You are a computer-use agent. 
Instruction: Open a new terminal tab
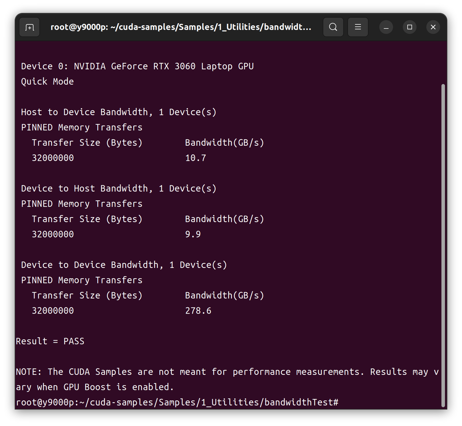(x=29, y=27)
